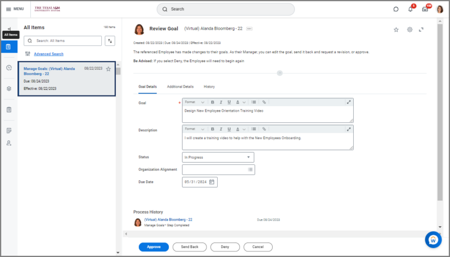The width and height of the screenshot is (450, 257).
Task: Collapse the header section using divider chevron
Action: click(x=280, y=73)
